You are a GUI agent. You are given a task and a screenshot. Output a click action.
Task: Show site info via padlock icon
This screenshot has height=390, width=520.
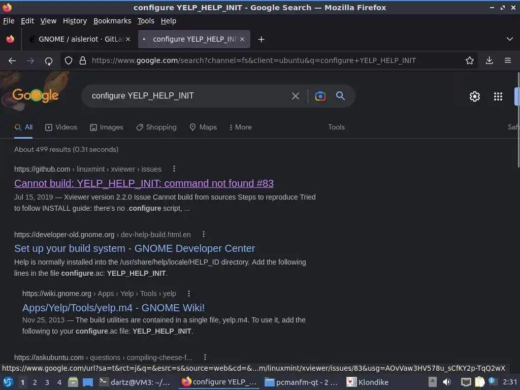83,61
